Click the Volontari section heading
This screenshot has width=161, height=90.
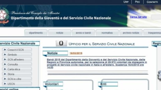click(53, 84)
